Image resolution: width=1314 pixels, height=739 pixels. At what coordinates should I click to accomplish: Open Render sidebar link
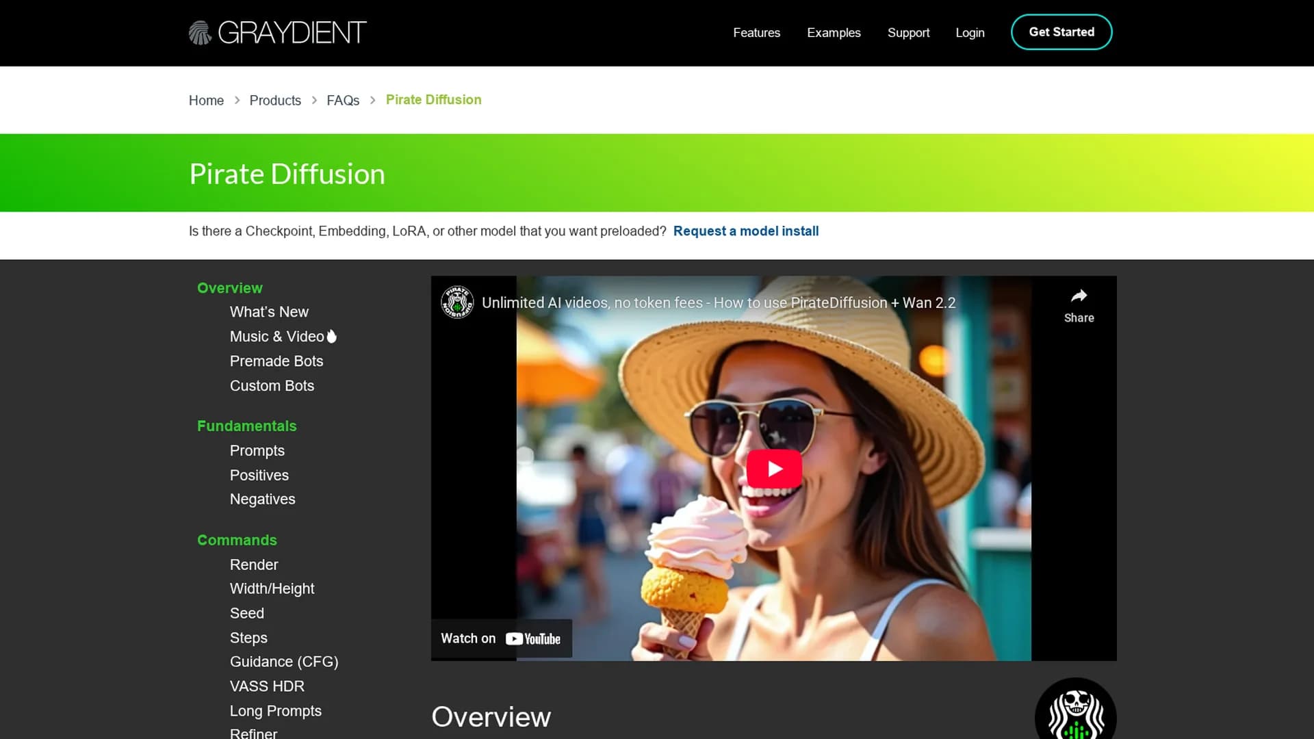(x=254, y=565)
